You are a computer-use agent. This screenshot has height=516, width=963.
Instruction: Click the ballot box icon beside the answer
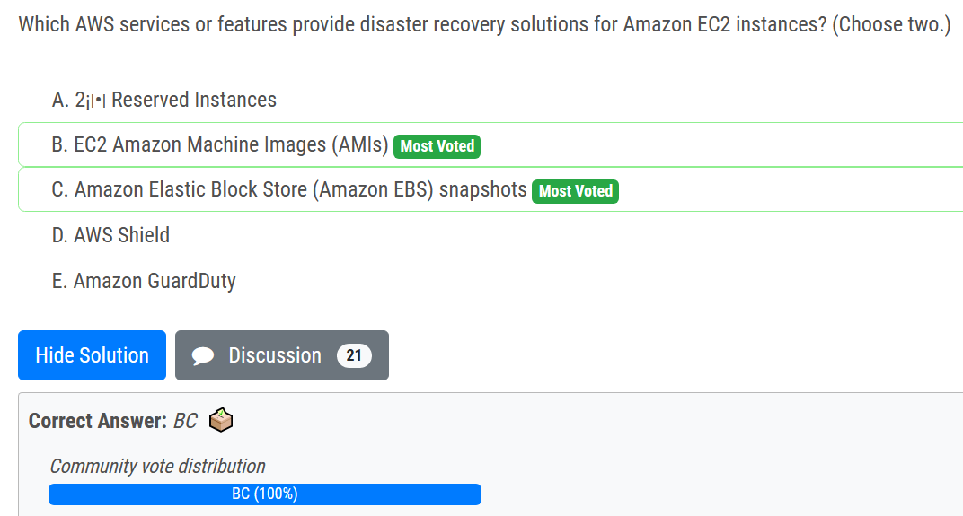pyautogui.click(x=221, y=420)
